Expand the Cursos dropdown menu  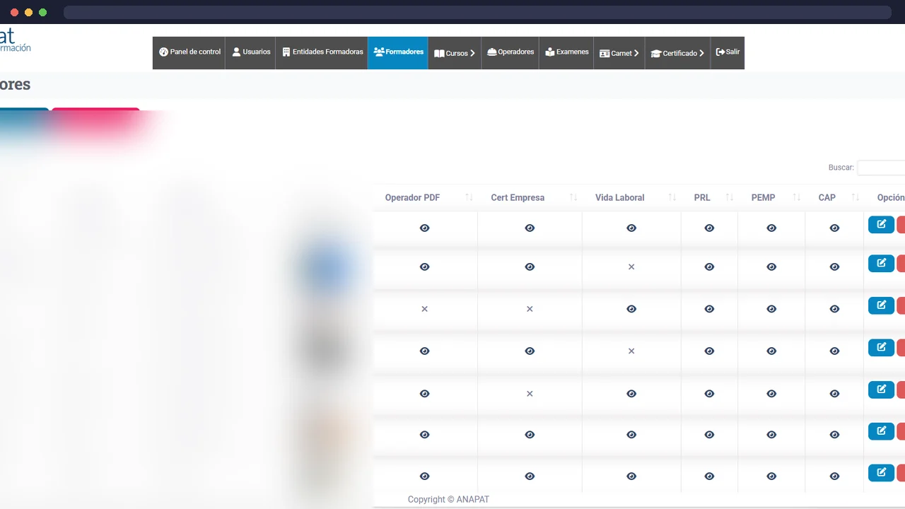click(455, 53)
